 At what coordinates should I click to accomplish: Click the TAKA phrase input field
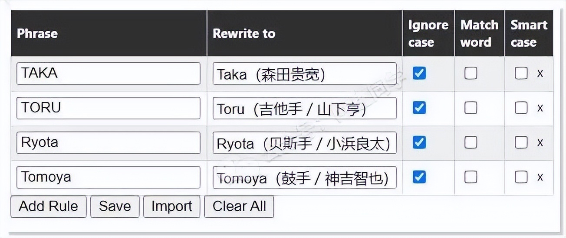tap(108, 74)
